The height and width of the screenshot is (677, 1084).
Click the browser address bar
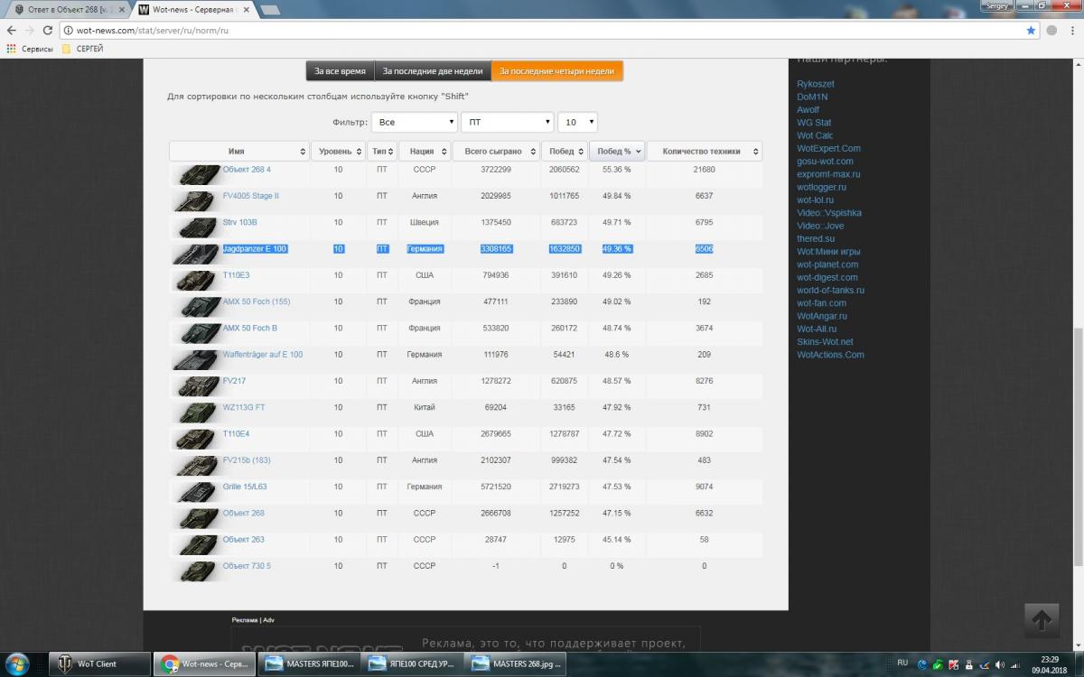(x=542, y=30)
